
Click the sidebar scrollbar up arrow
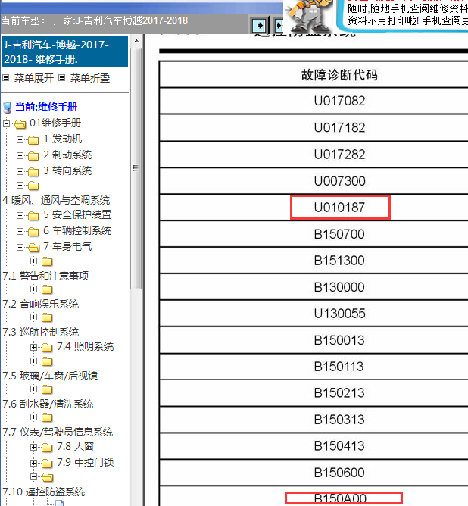(136, 42)
